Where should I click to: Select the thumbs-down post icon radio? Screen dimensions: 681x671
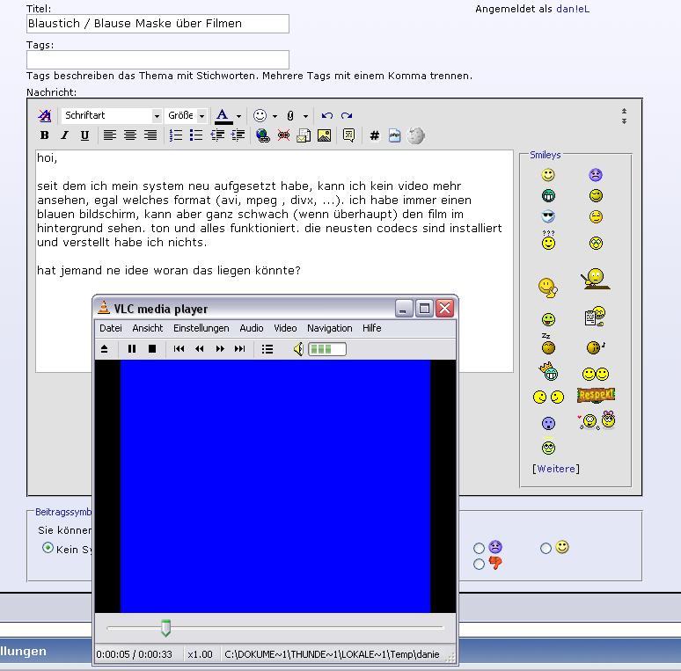(479, 565)
